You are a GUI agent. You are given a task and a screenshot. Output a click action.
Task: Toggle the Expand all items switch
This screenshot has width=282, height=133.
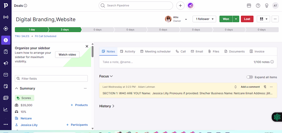coord(250,77)
